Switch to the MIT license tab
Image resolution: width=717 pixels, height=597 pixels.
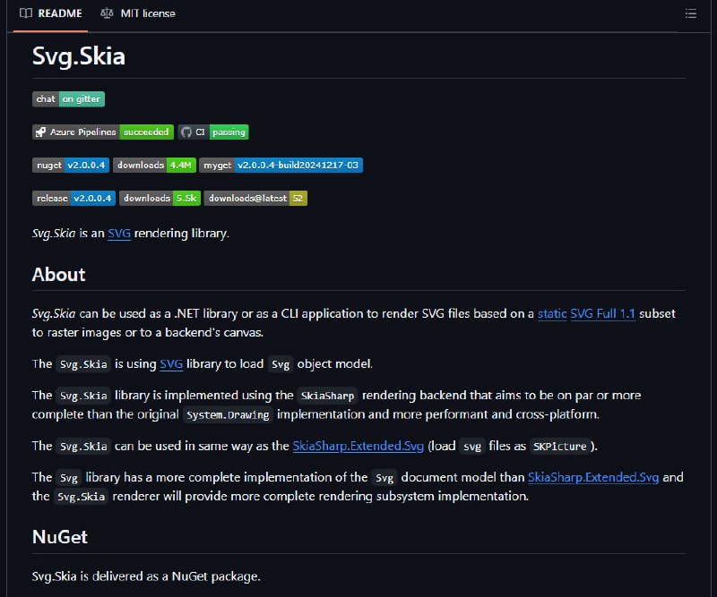coord(138,13)
